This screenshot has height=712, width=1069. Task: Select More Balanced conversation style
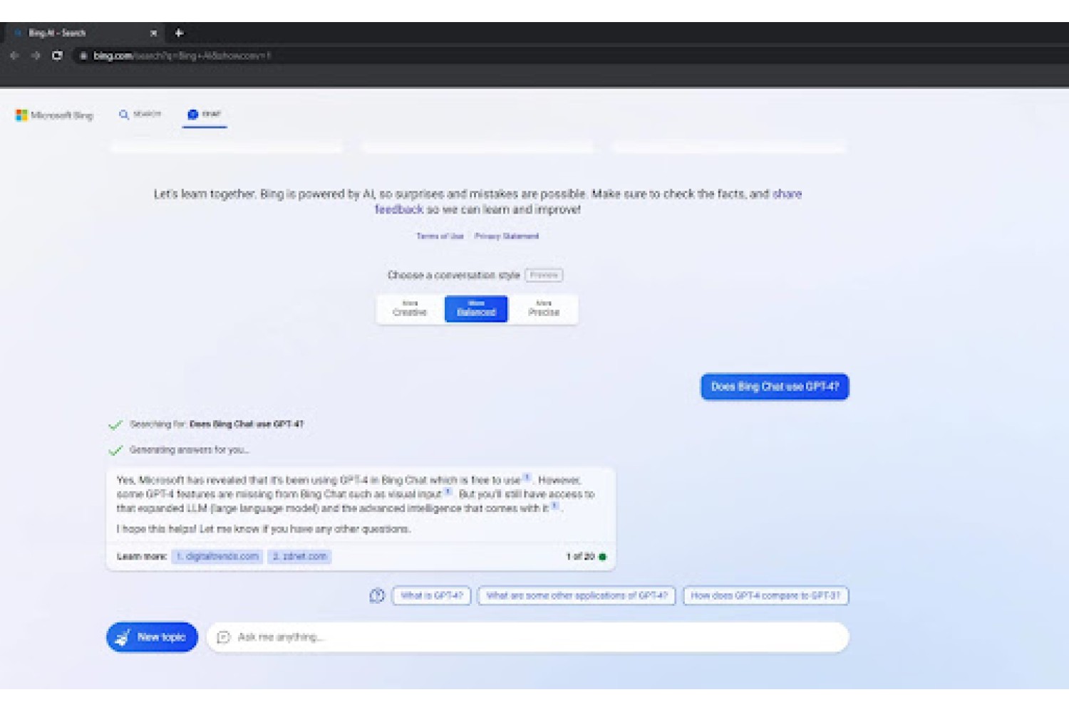[476, 308]
